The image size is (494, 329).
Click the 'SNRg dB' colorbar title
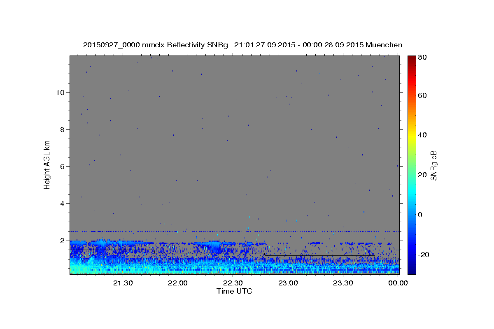pyautogui.click(x=433, y=165)
